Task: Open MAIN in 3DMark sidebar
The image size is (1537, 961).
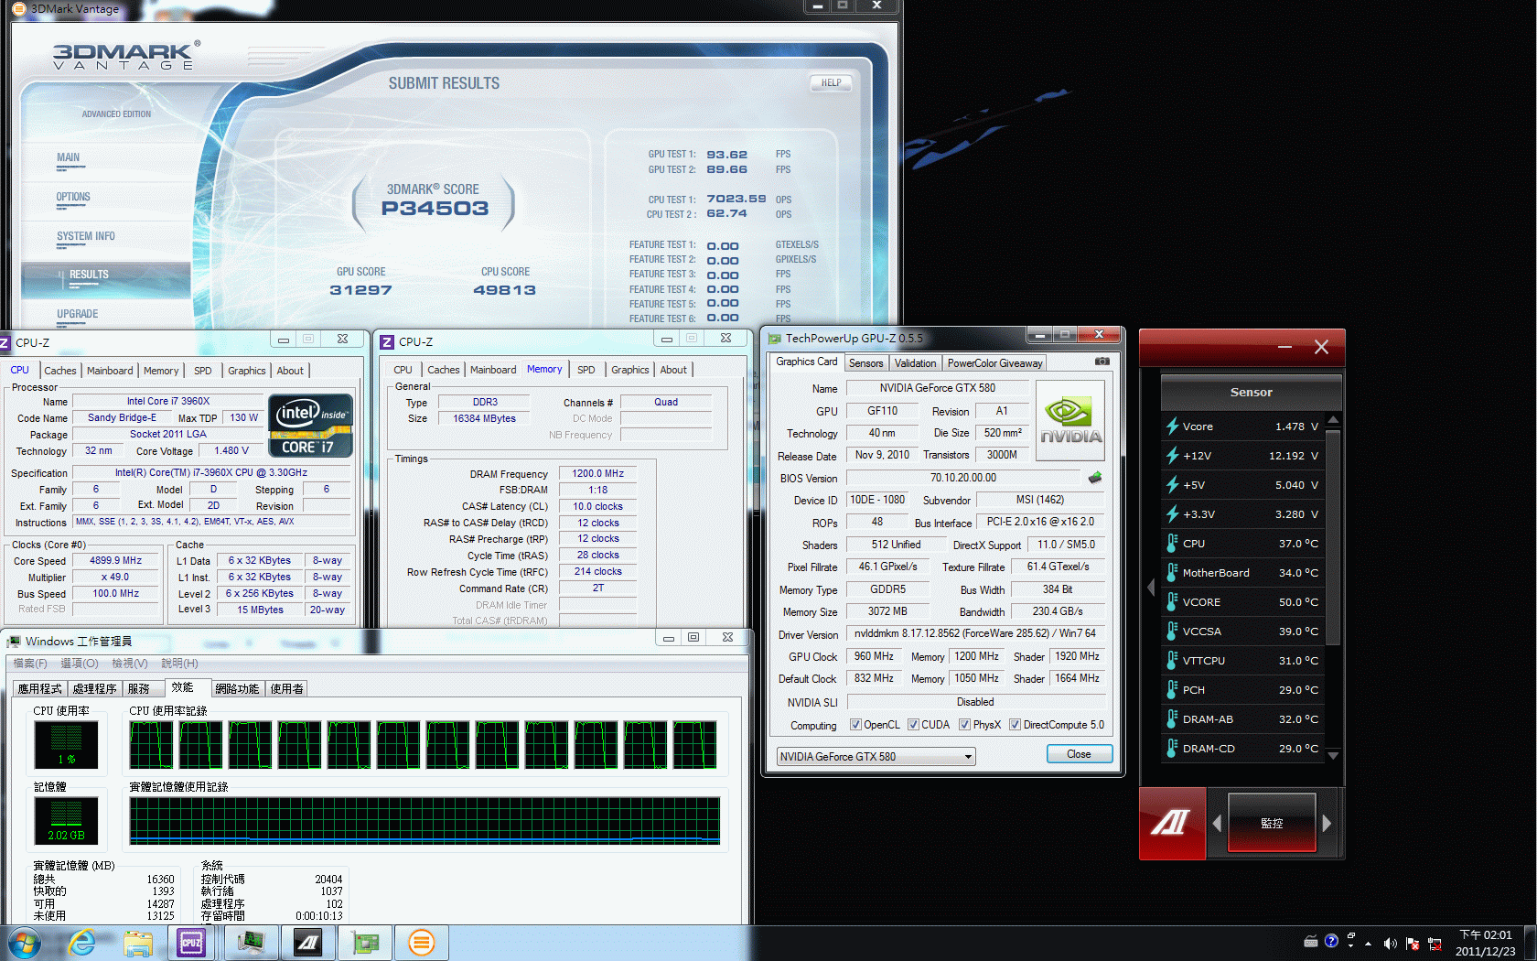Action: [x=68, y=157]
